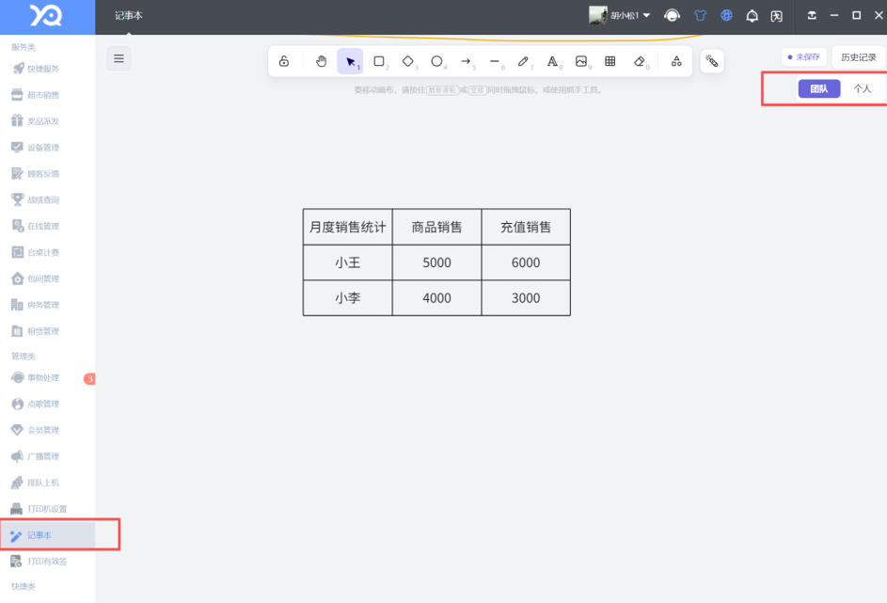Open 会员管理 in the sidebar

point(48,430)
